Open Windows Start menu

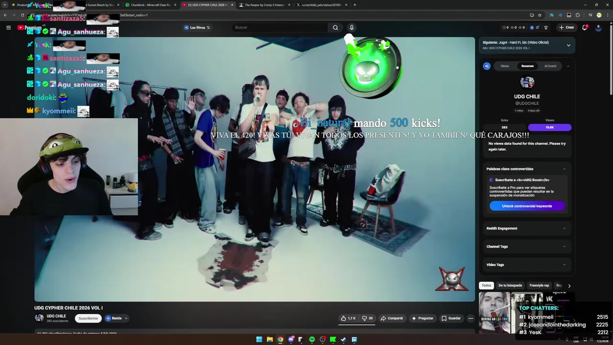(259, 339)
